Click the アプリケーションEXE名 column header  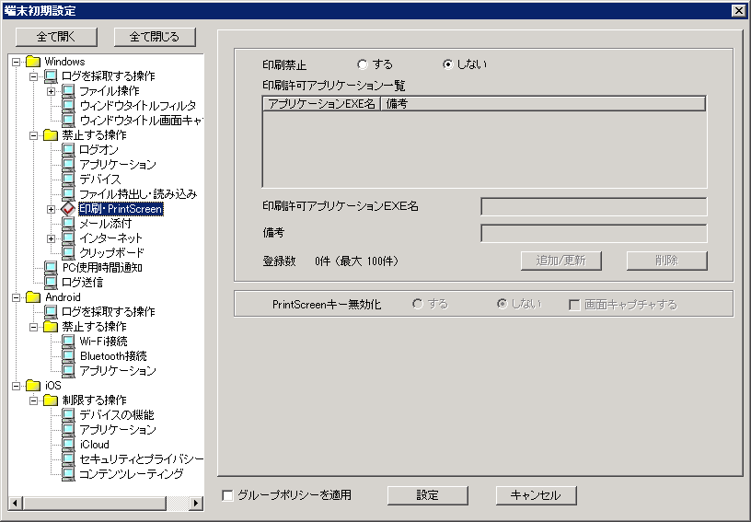[321, 103]
